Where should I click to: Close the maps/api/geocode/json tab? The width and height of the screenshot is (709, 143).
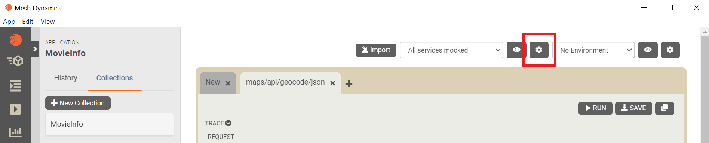[x=332, y=83]
